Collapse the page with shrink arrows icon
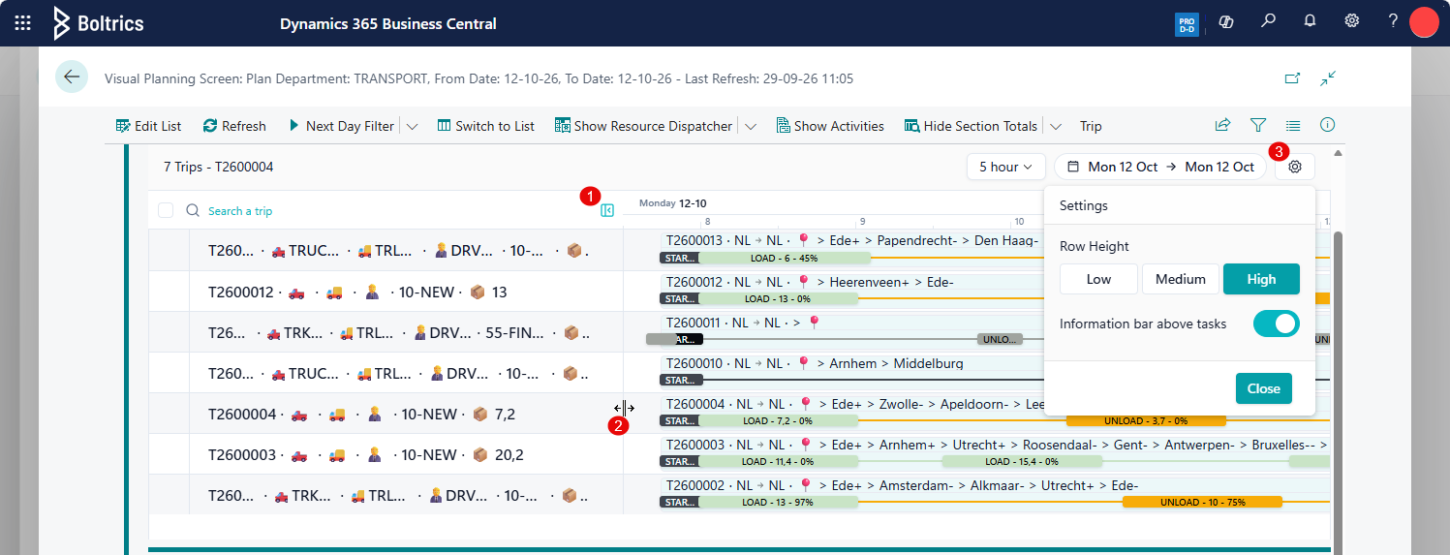 pyautogui.click(x=1328, y=78)
